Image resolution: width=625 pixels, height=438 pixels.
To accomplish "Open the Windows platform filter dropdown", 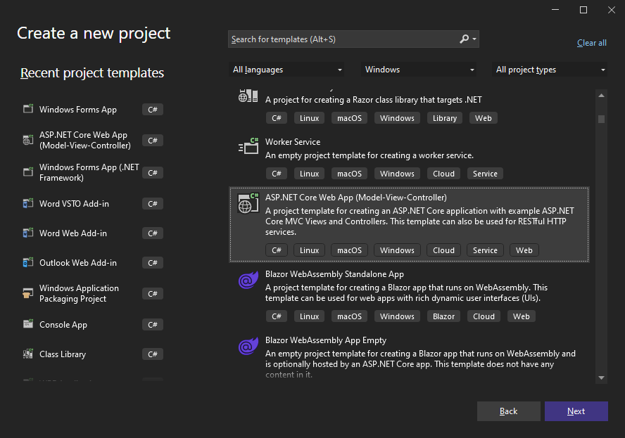I will point(419,70).
